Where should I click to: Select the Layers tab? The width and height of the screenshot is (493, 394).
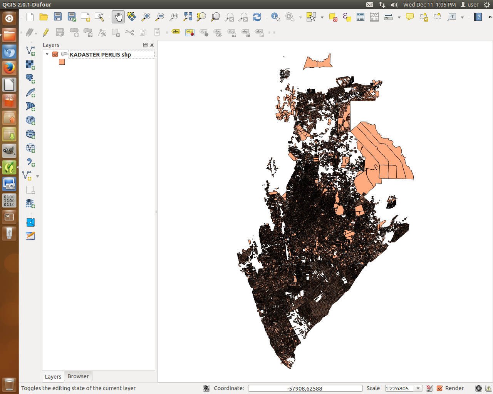[53, 377]
